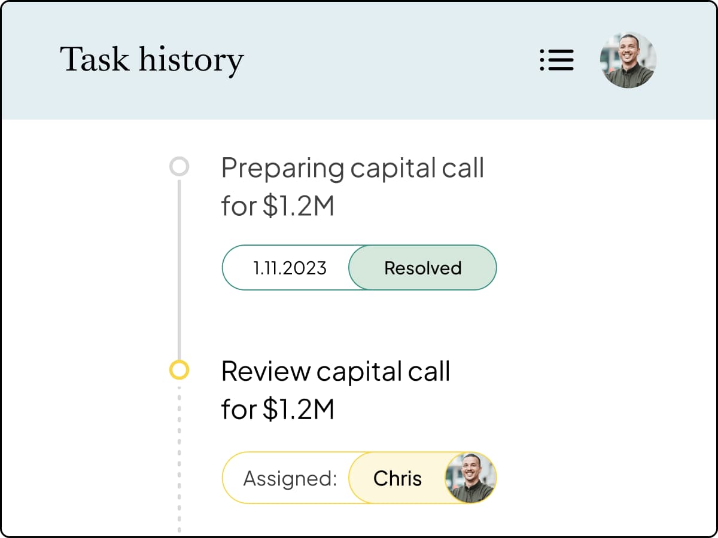Screen dimensions: 718x538
Task: Click the Chris assignee name badge
Action: [397, 478]
